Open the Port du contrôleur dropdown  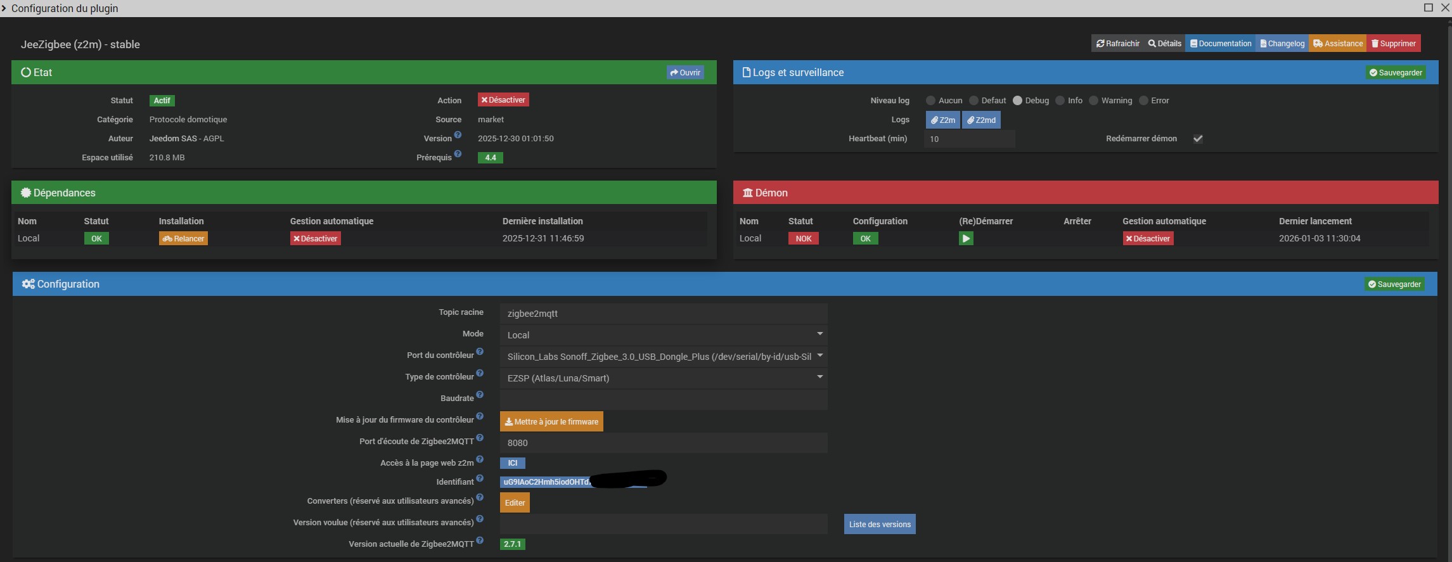[x=663, y=356]
